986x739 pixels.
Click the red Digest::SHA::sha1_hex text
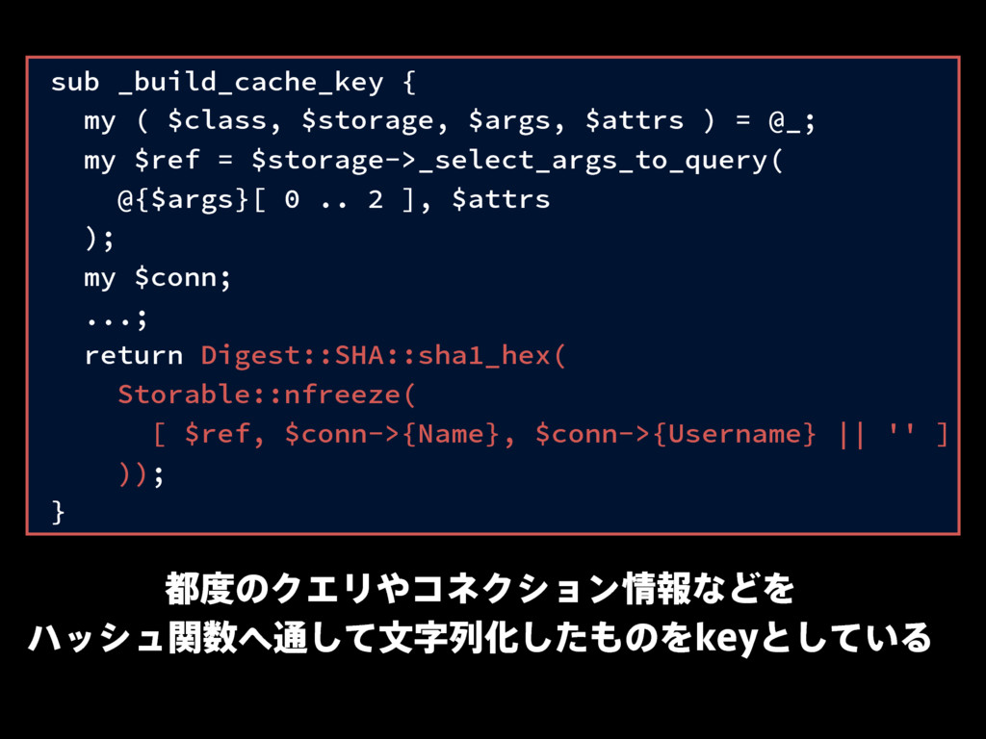click(383, 356)
